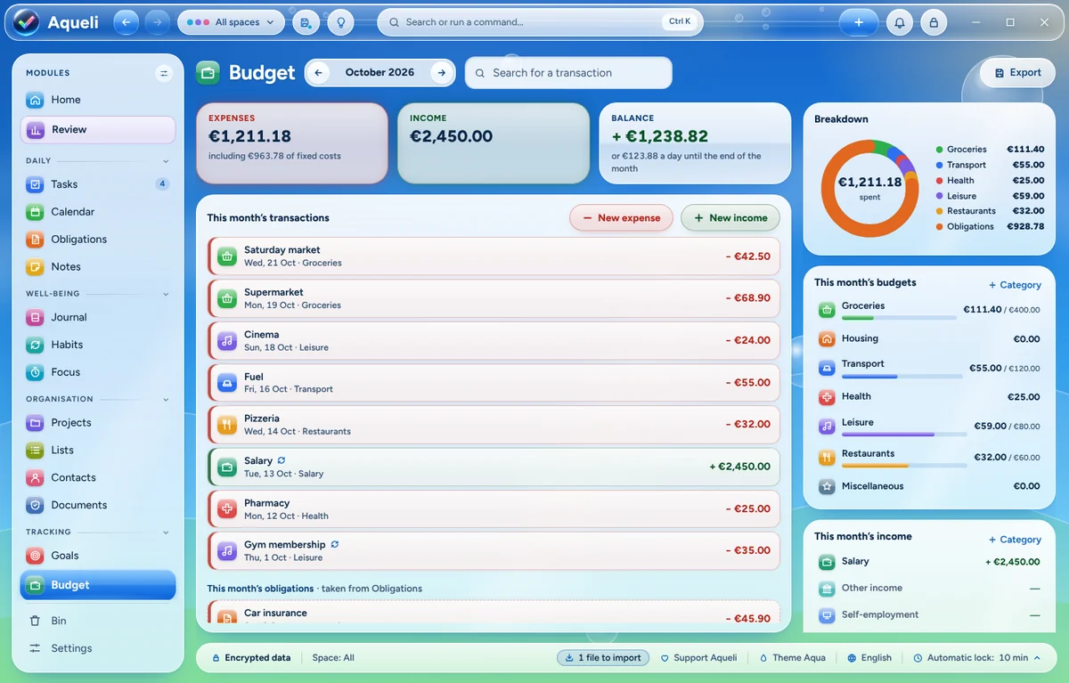Add a Category to this month's income

1015,540
